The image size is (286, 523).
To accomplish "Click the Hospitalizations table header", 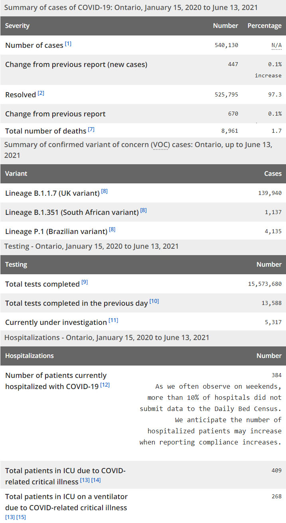I will click(29, 356).
